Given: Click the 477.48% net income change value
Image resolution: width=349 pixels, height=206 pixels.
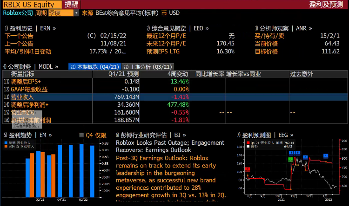Looking at the screenshot, I should (178, 104).
